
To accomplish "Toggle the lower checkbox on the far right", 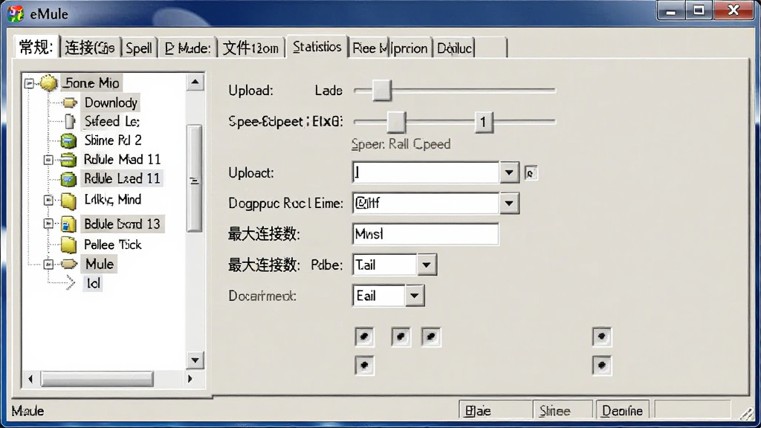I will [x=602, y=366].
